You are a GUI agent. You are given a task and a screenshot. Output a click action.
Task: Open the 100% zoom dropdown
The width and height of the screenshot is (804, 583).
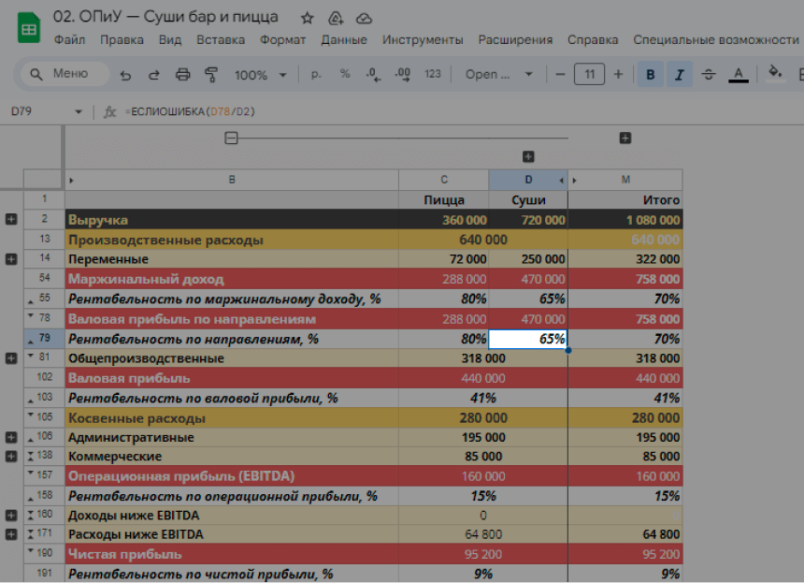coord(259,75)
